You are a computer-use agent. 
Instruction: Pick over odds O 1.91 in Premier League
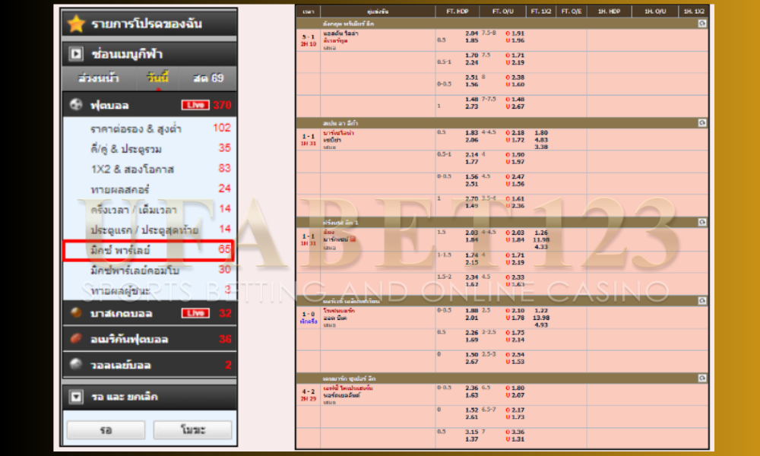[x=515, y=33]
